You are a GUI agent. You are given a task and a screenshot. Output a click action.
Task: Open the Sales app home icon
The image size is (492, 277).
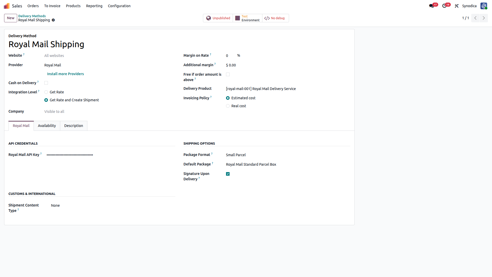[x=7, y=6]
